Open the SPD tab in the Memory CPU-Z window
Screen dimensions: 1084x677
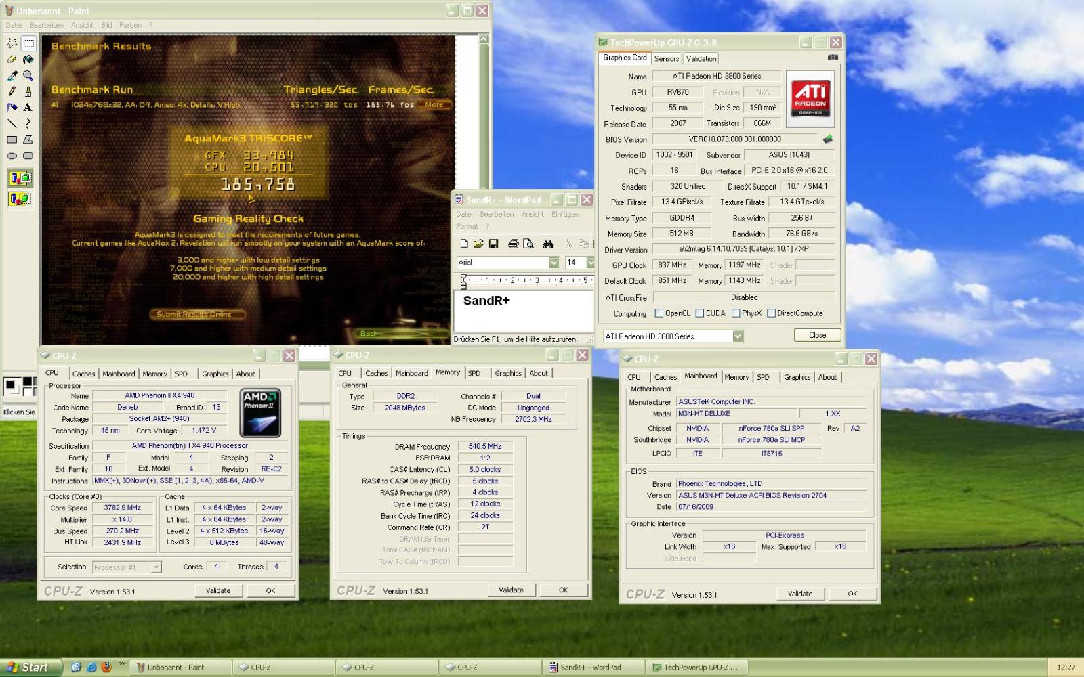(474, 373)
